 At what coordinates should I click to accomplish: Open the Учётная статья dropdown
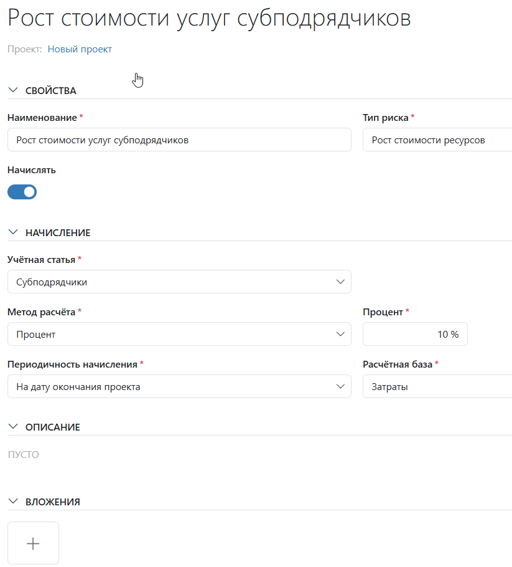179,282
